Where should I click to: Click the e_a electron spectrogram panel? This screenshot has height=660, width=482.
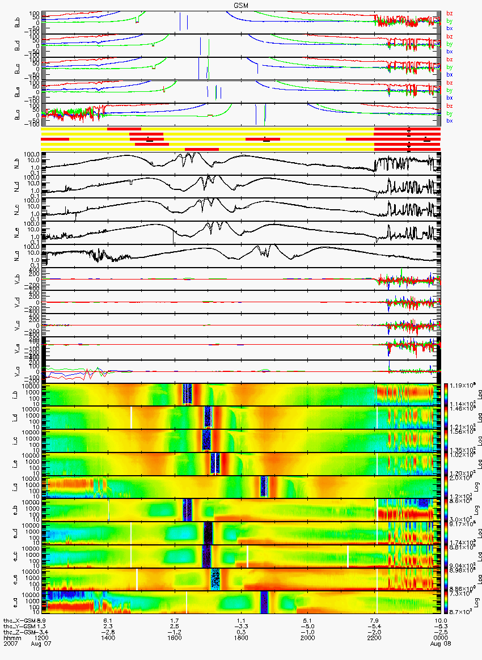[240, 603]
